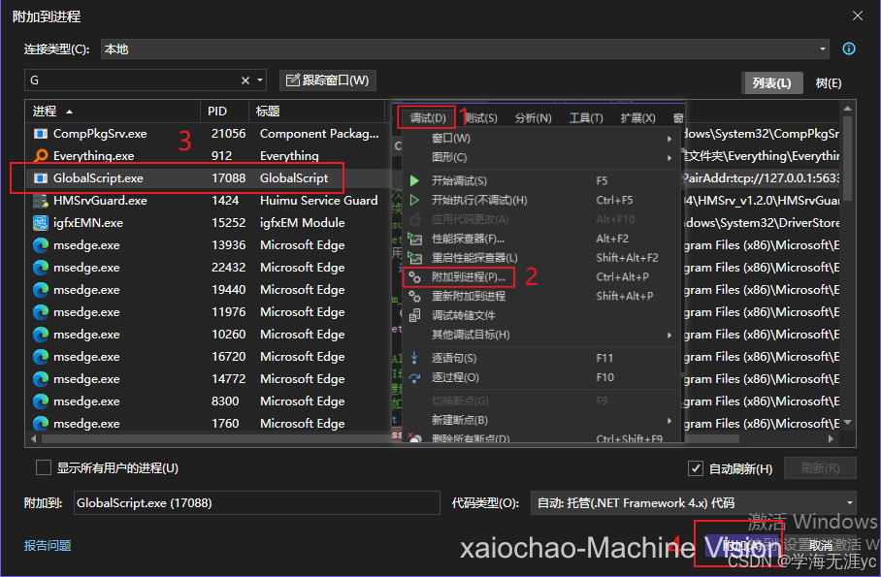The width and height of the screenshot is (881, 577).
Task: Click the scroll-down arrow of process list
Action: point(847,423)
